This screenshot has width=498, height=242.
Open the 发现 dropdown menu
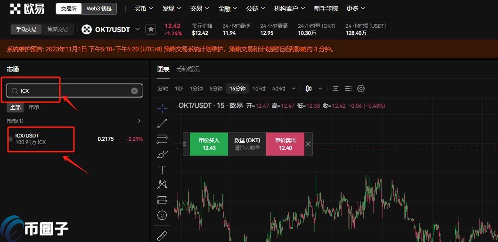[171, 8]
